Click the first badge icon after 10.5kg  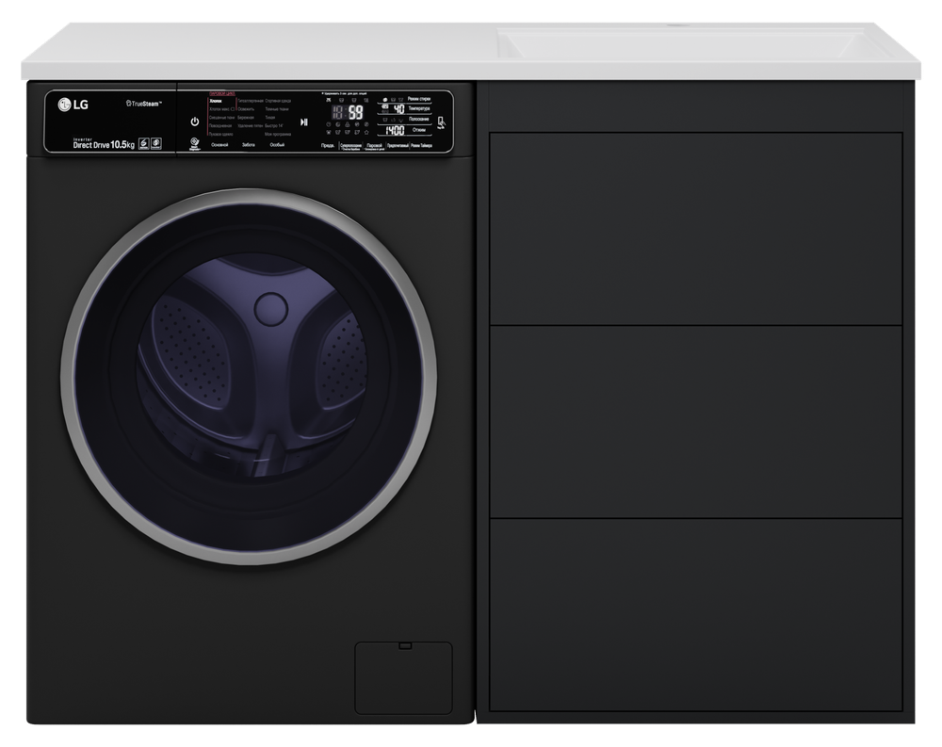[x=143, y=143]
